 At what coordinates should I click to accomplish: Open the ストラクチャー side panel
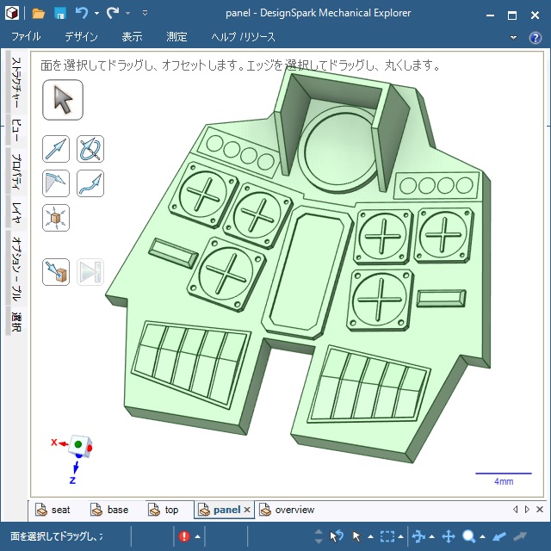(x=15, y=84)
